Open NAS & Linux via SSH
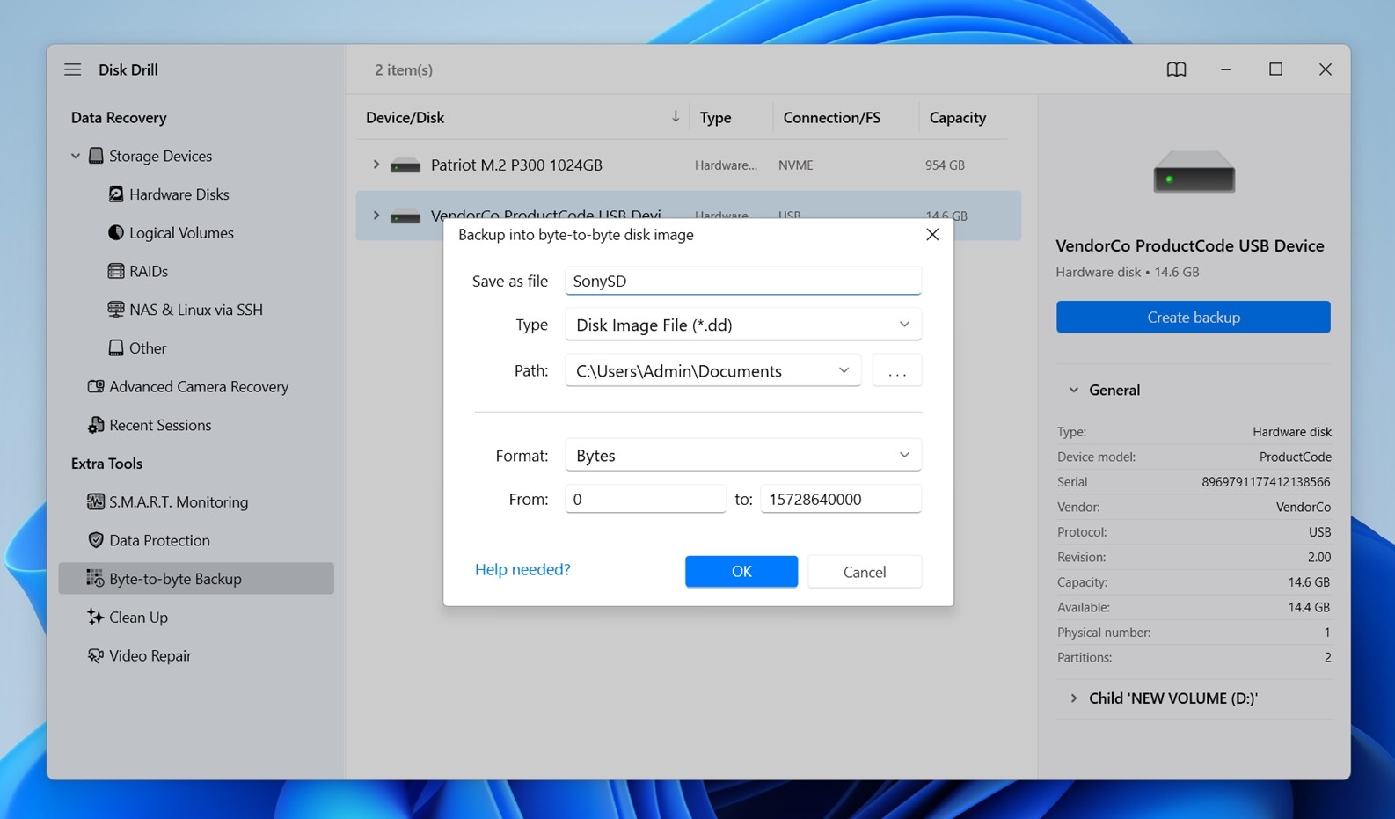The width and height of the screenshot is (1395, 819). [x=196, y=310]
